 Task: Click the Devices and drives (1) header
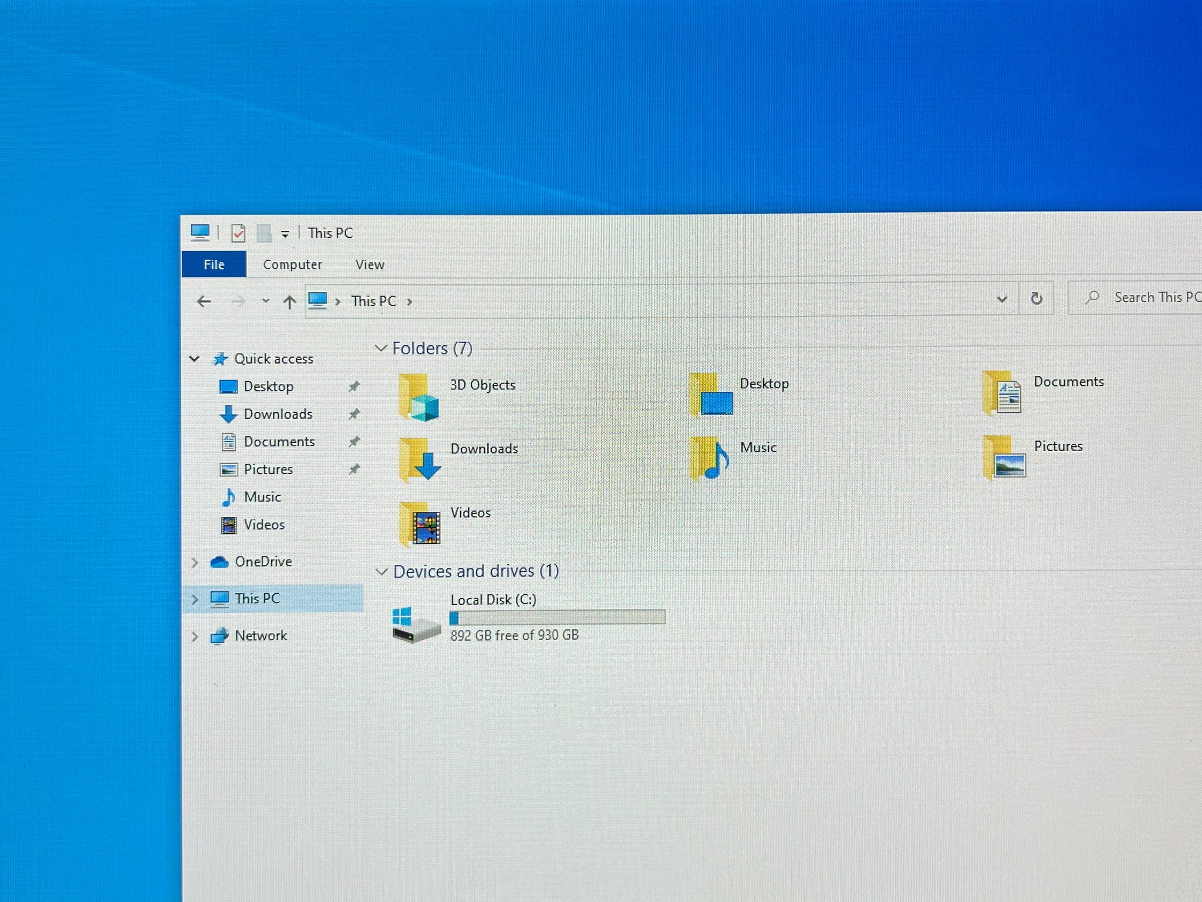coord(476,571)
